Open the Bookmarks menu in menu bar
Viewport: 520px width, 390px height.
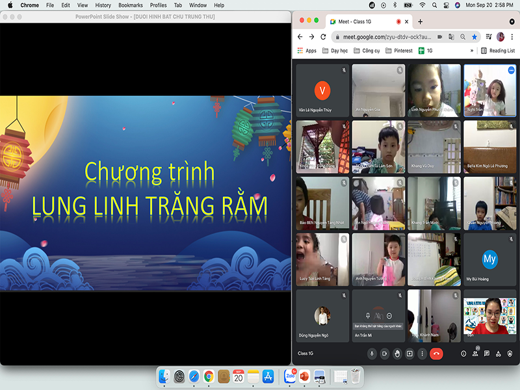[x=130, y=5]
